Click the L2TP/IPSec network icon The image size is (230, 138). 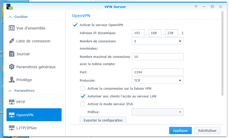(12, 128)
